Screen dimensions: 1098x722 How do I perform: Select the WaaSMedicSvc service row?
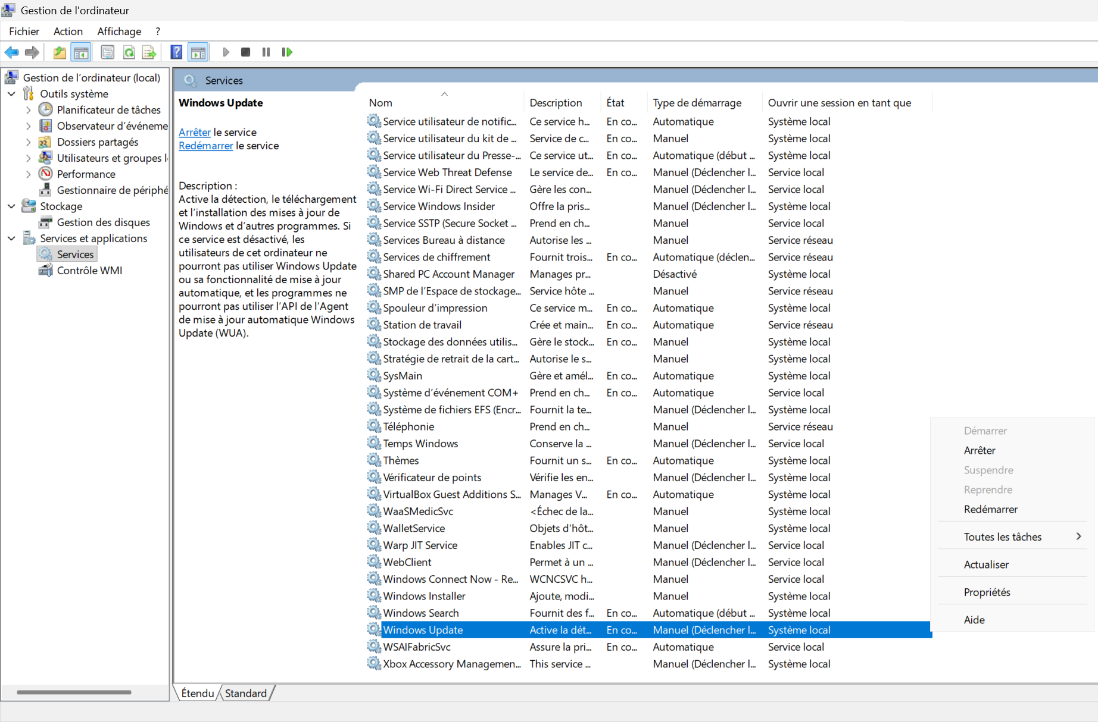pyautogui.click(x=648, y=511)
